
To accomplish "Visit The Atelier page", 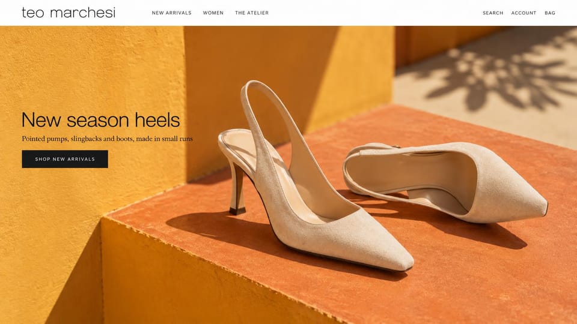I will 252,13.
